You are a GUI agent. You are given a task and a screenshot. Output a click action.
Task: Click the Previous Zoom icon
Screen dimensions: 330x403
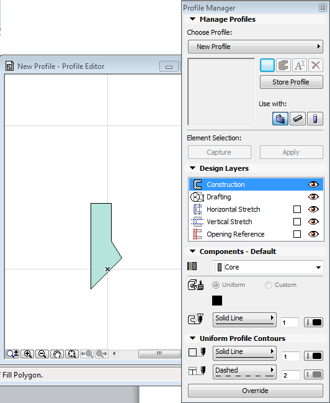click(87, 354)
